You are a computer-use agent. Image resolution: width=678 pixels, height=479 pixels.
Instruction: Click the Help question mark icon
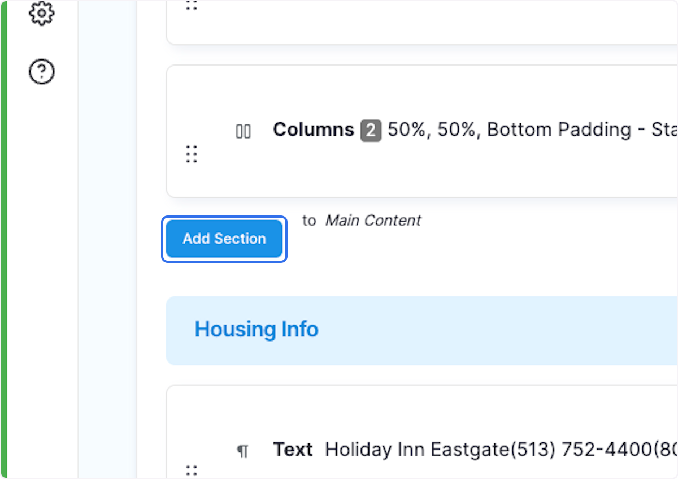coord(41,72)
